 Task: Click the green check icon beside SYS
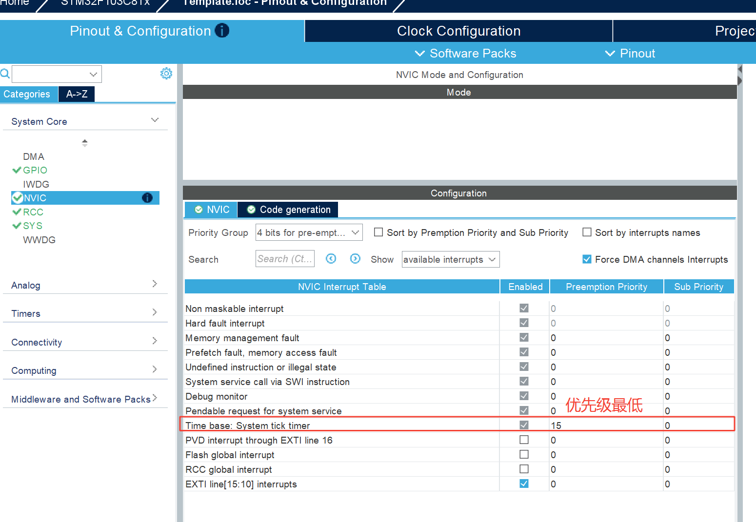(x=17, y=226)
